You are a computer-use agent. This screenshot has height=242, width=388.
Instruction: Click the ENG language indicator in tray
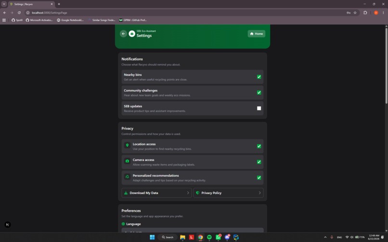point(339,237)
